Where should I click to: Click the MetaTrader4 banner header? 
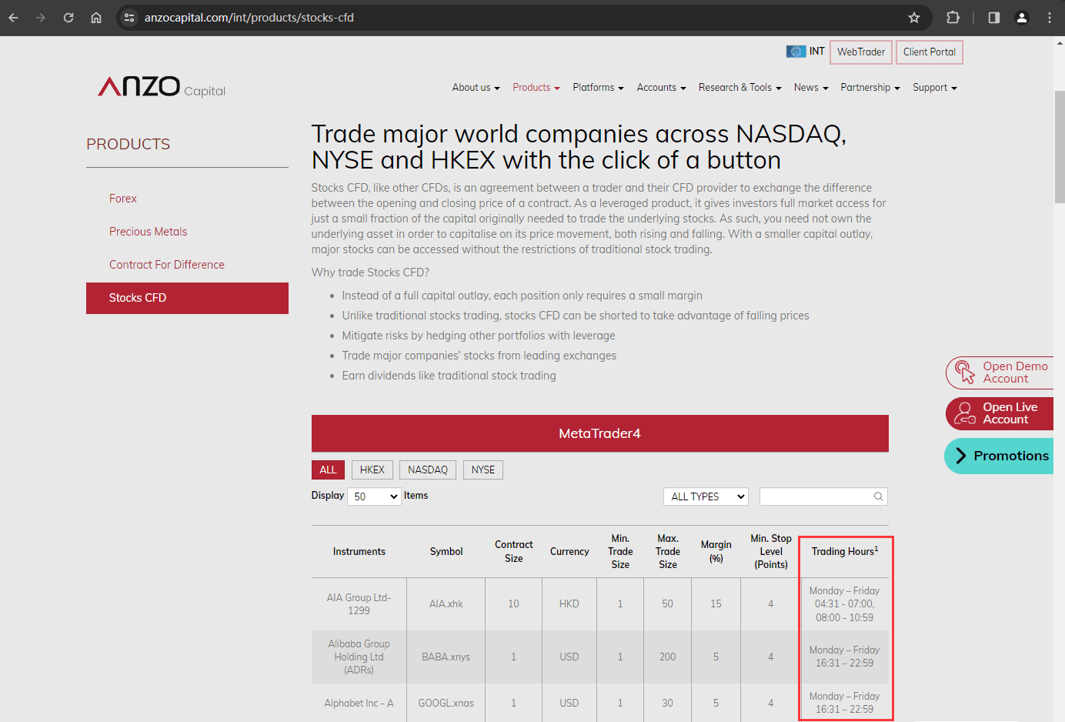(600, 433)
